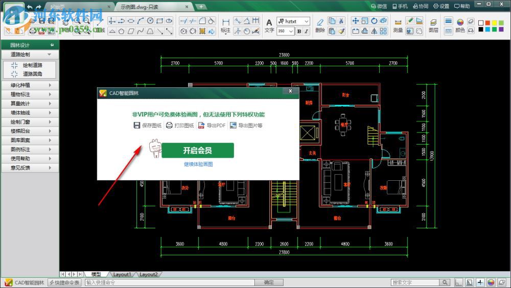Image resolution: width=511 pixels, height=288 pixels.
Task: Select the spline curve tool
Action: (x=141, y=31)
